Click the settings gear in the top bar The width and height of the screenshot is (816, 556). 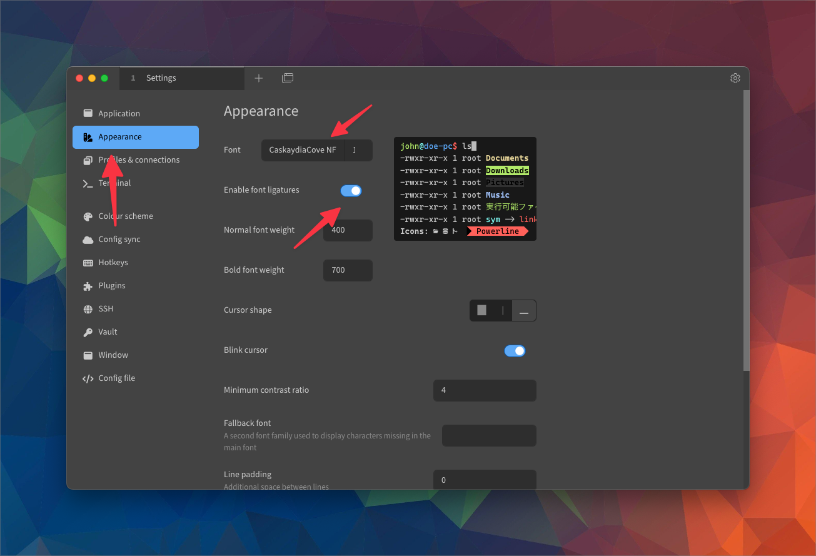735,78
